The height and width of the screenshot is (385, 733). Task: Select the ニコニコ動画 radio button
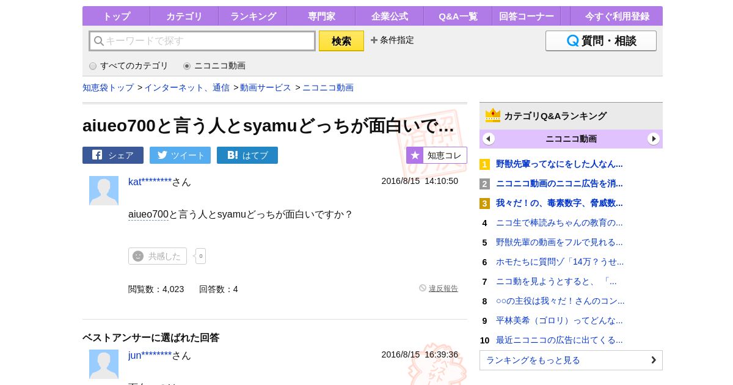tap(187, 66)
